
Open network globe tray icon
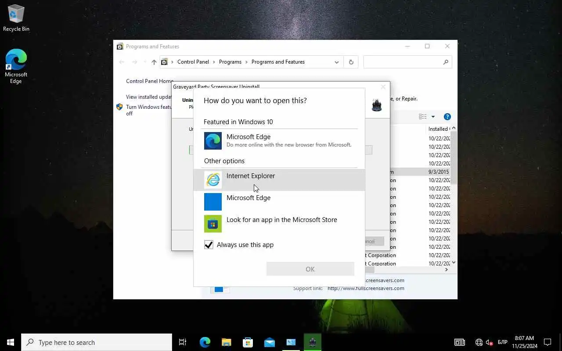479,342
